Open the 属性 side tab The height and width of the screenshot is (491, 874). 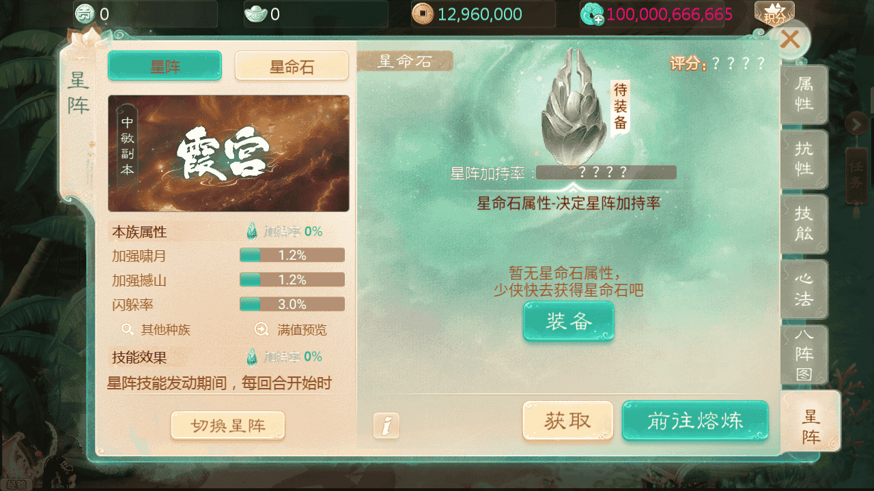pyautogui.click(x=804, y=94)
